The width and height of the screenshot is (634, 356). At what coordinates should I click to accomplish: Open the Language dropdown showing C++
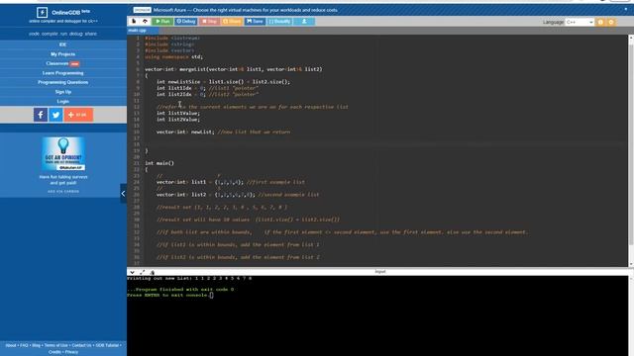tap(580, 22)
